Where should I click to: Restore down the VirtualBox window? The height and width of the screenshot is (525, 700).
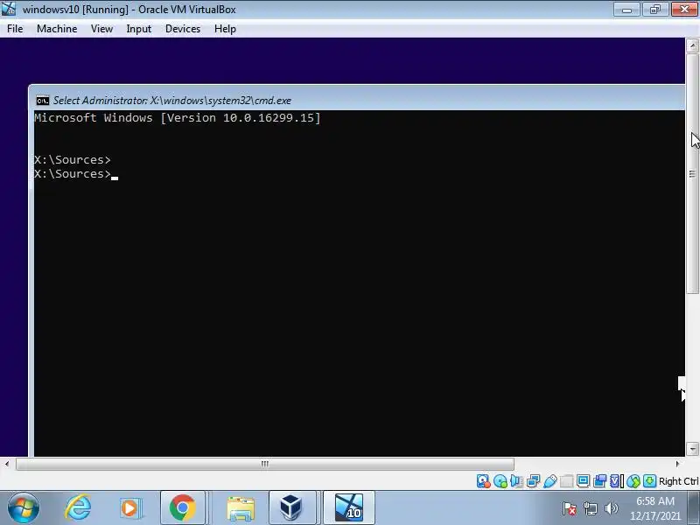(655, 10)
